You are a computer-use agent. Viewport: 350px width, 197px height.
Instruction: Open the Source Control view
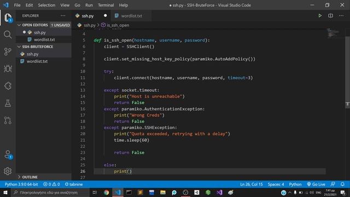tap(8, 51)
